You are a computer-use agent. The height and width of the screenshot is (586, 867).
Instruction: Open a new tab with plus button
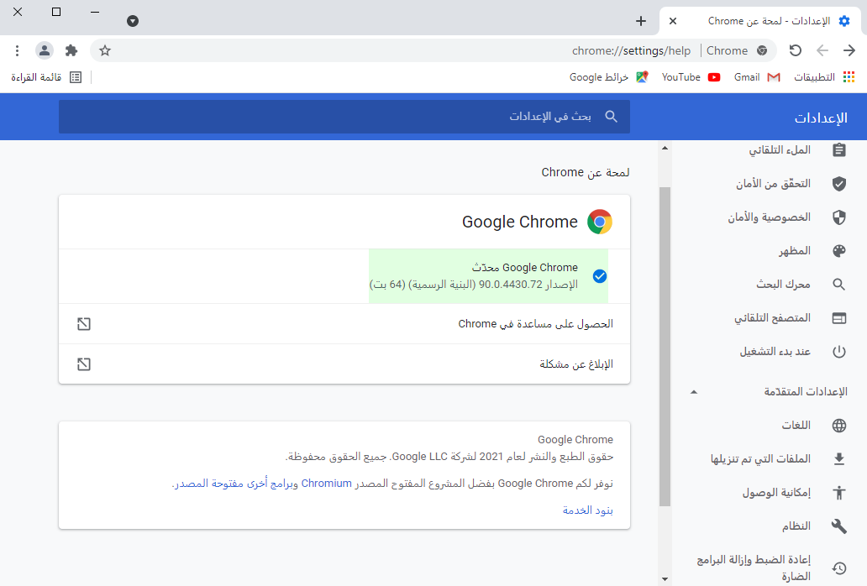coord(641,21)
